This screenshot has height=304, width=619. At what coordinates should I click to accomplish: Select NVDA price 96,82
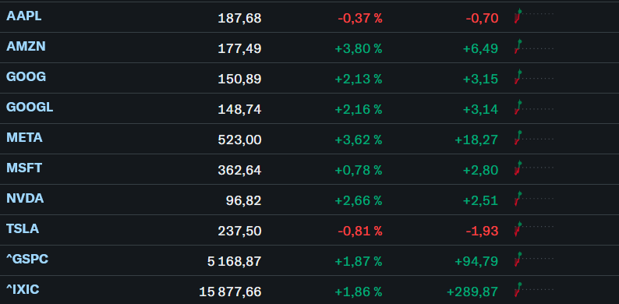coord(243,200)
